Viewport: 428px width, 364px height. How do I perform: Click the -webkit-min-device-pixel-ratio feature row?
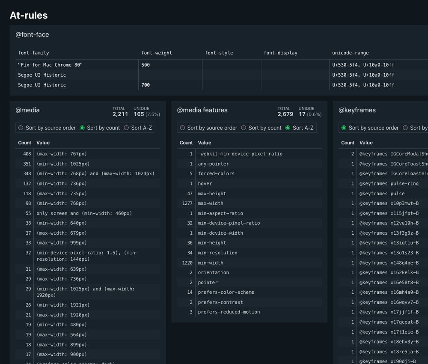[249, 154]
